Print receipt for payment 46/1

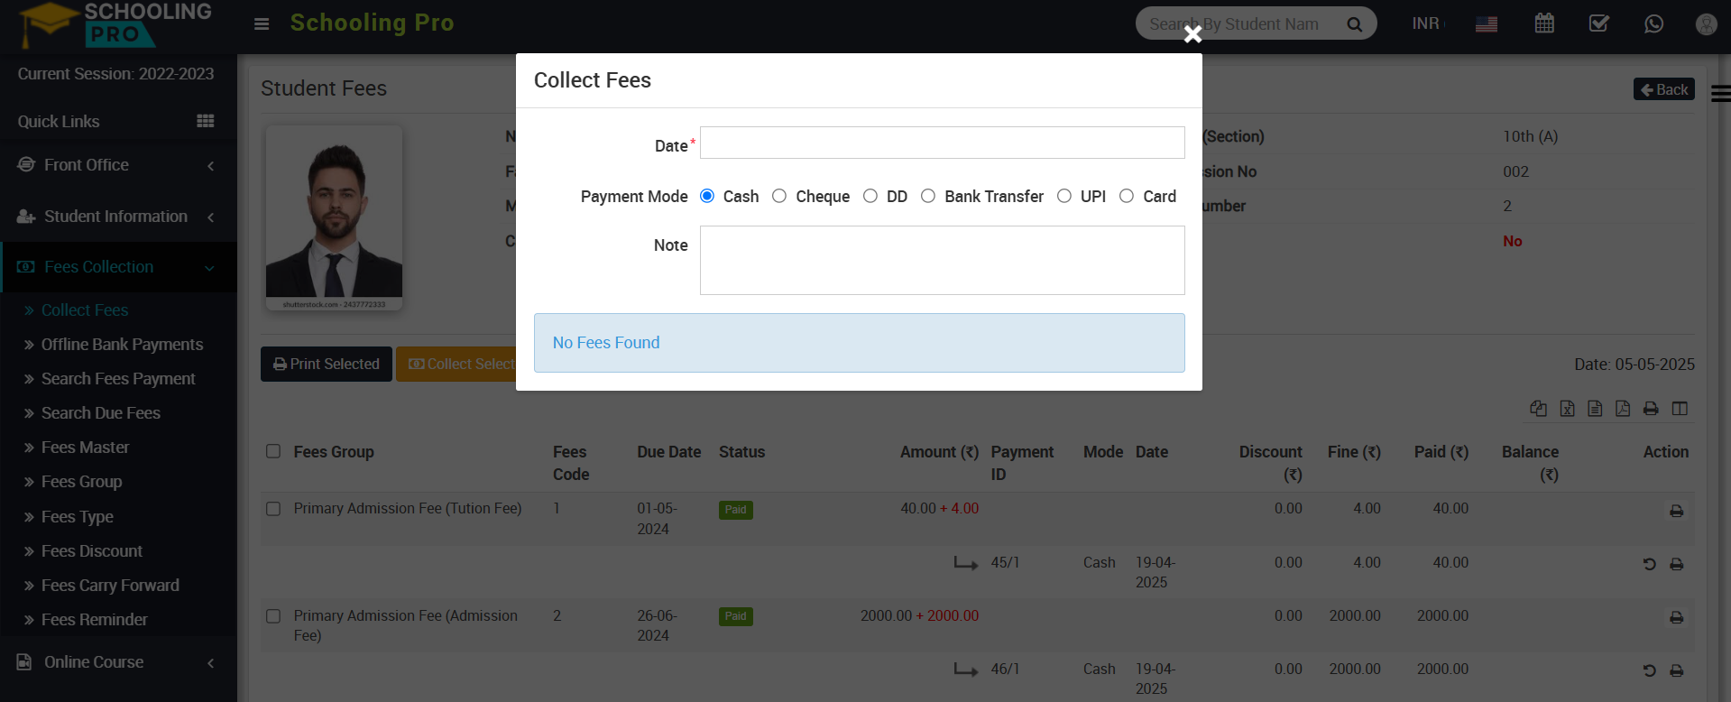click(x=1677, y=670)
